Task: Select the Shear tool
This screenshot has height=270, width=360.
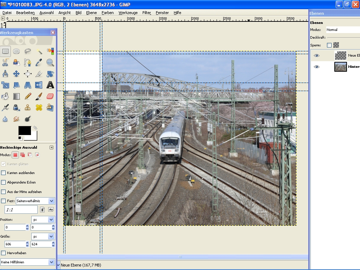Action: pyautogui.click(x=16, y=85)
